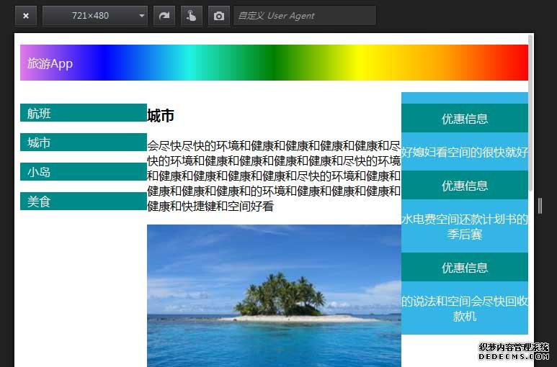Click the tropical island photo
Screen dimensions: 557x367
274,296
